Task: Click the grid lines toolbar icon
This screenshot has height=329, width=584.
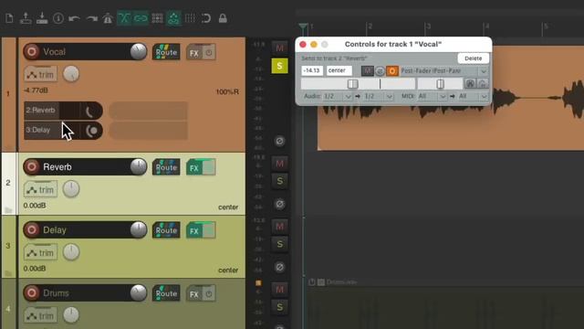Action: click(x=190, y=18)
